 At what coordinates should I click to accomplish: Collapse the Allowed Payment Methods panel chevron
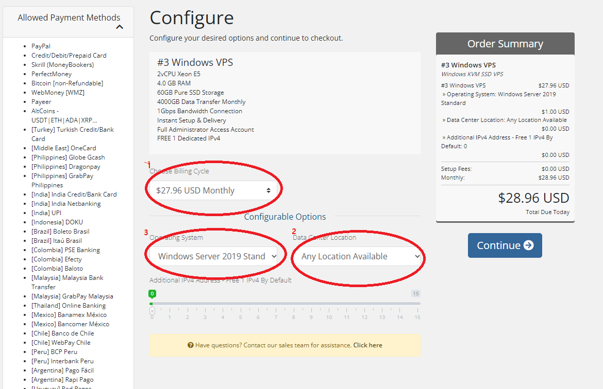click(x=120, y=27)
